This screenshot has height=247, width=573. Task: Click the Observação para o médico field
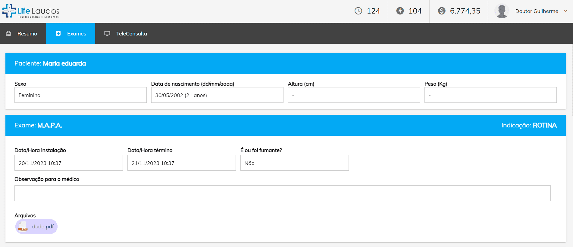coord(282,193)
